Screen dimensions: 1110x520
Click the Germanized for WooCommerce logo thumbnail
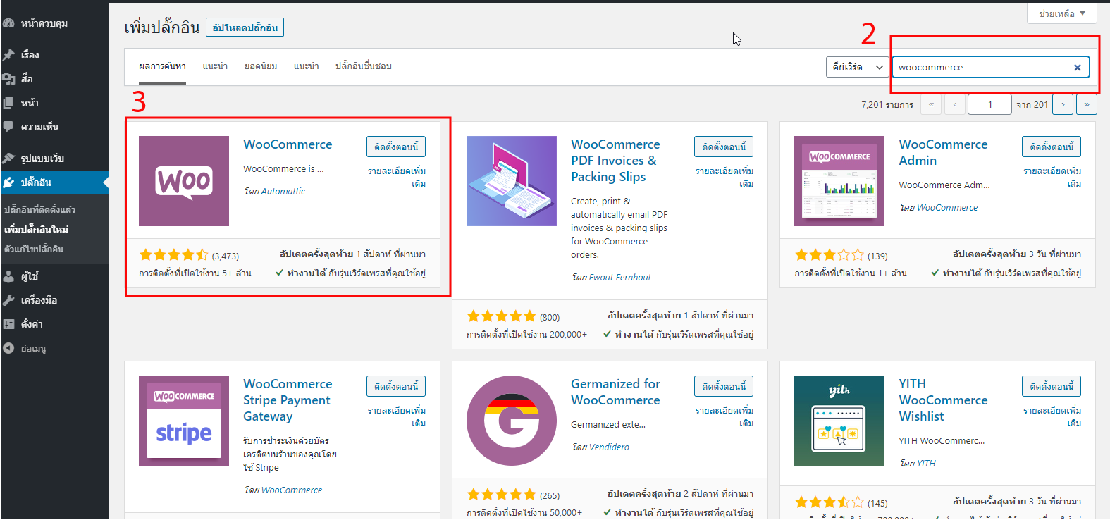point(512,421)
